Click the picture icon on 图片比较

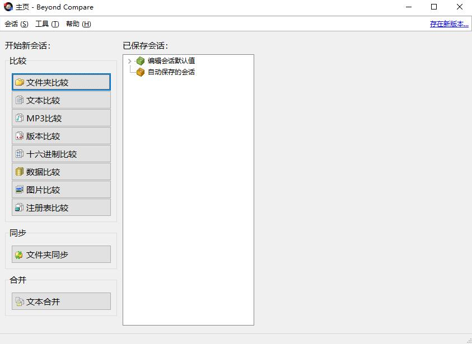[19, 190]
